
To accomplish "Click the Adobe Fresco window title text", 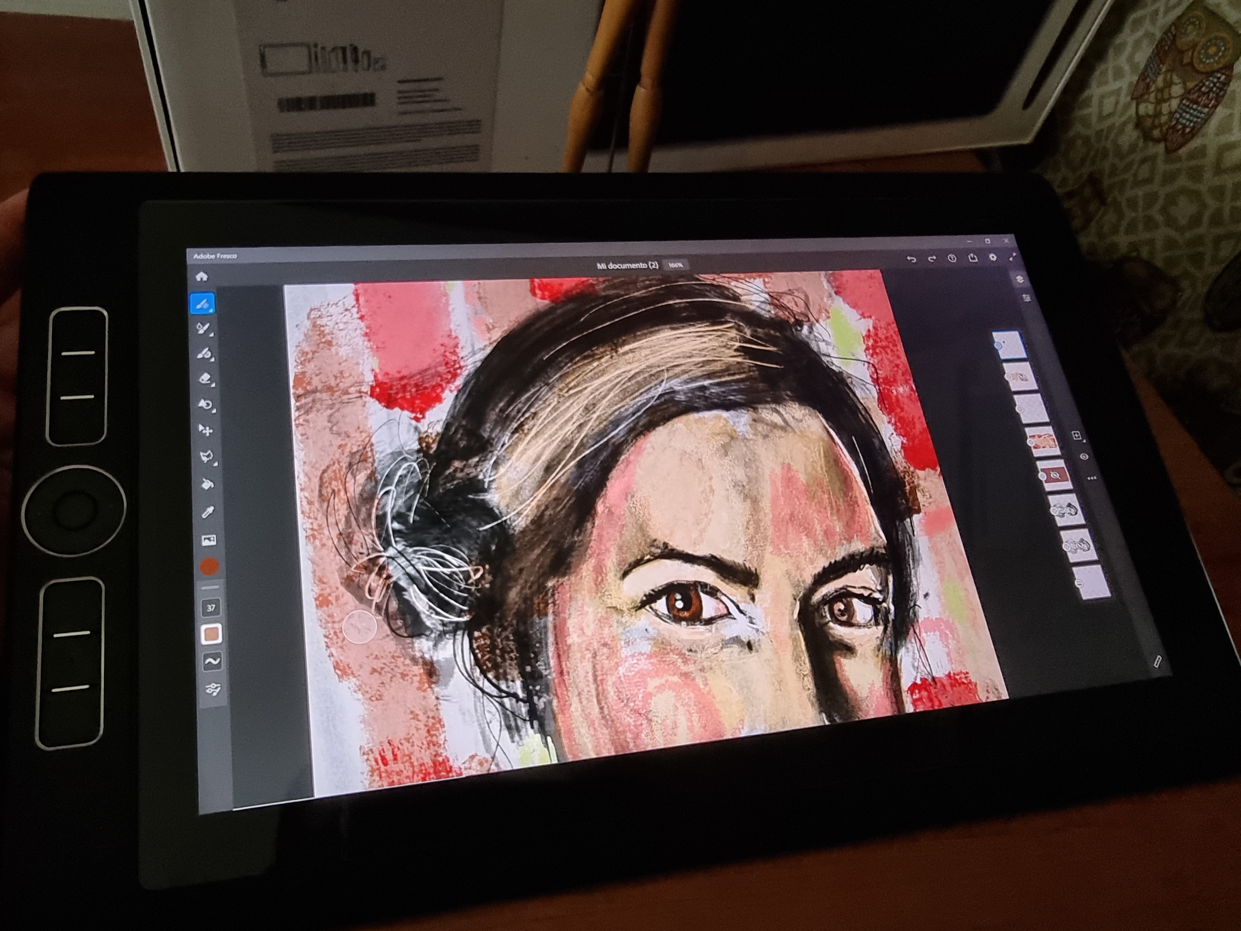I will click(215, 256).
